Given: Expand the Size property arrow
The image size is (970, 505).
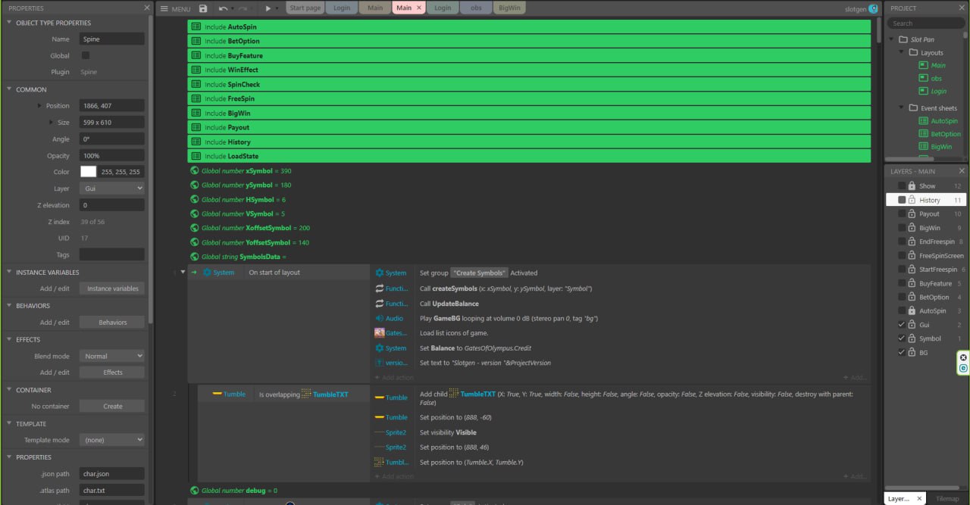Looking at the screenshot, I should pos(52,122).
